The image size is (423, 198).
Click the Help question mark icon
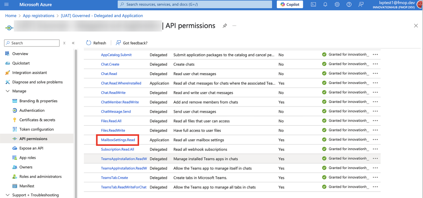(x=349, y=4)
